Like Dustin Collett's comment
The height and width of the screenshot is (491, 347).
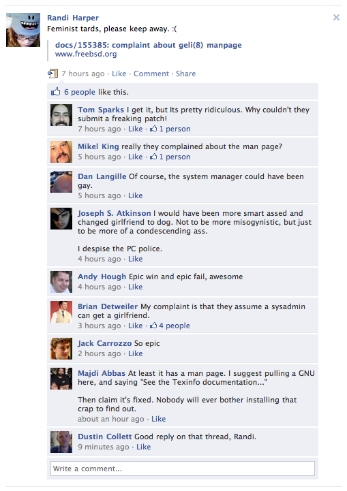coord(144,447)
